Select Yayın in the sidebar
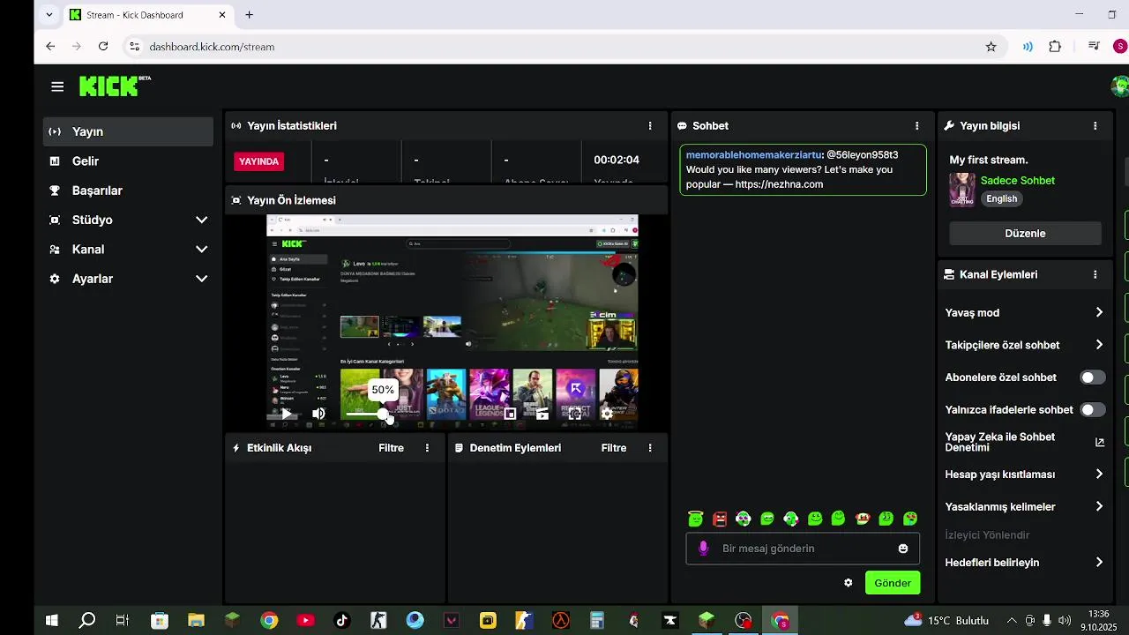 point(128,131)
